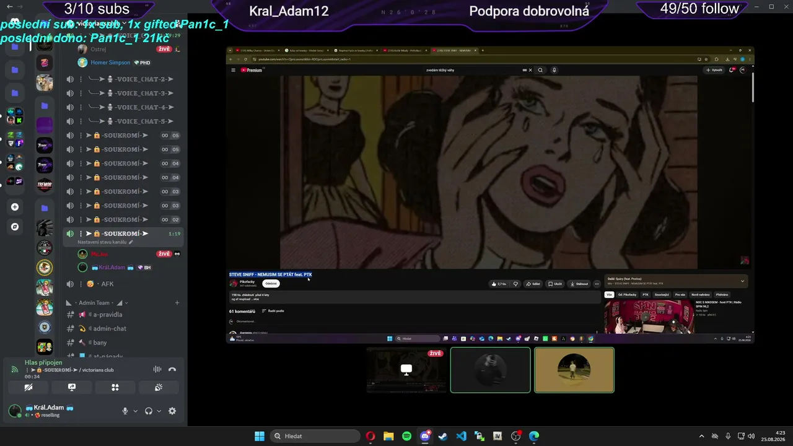This screenshot has width=793, height=446.
Task: Toggle screen sharing in voice panel
Action: click(72, 387)
